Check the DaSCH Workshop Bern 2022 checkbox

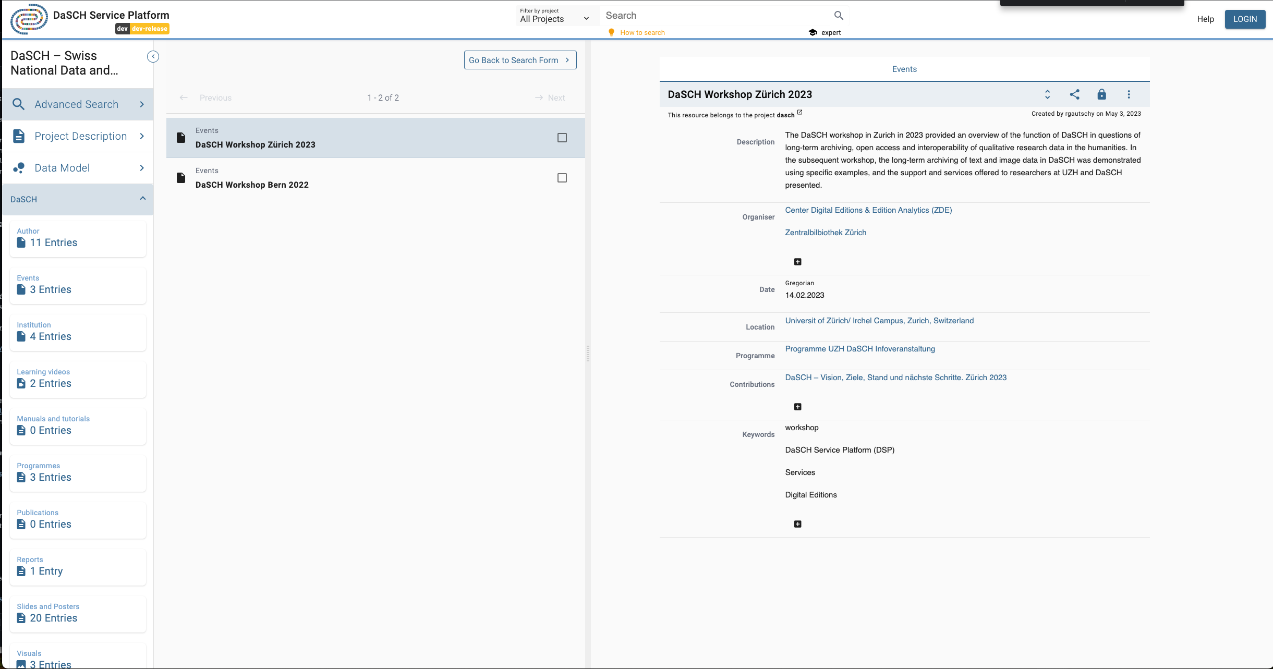(562, 178)
